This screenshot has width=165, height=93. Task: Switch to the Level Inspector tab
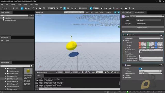(x=139, y=12)
